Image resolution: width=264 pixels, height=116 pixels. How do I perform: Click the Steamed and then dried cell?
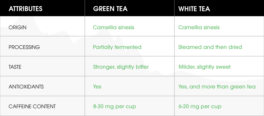pyautogui.click(x=210, y=47)
